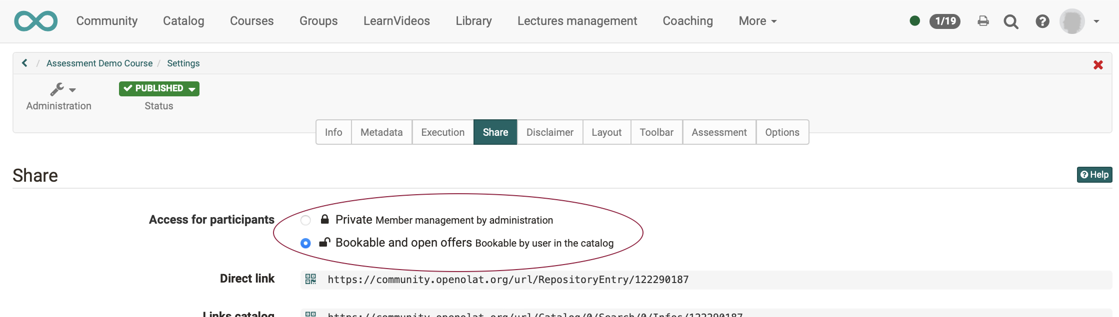The width and height of the screenshot is (1119, 317).
Task: Open Coaching in top navigation
Action: point(688,21)
